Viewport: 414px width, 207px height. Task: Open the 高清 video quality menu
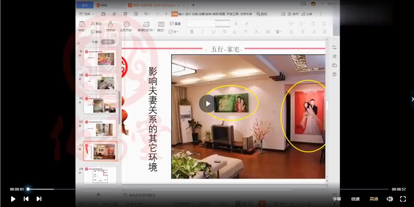[x=374, y=199]
